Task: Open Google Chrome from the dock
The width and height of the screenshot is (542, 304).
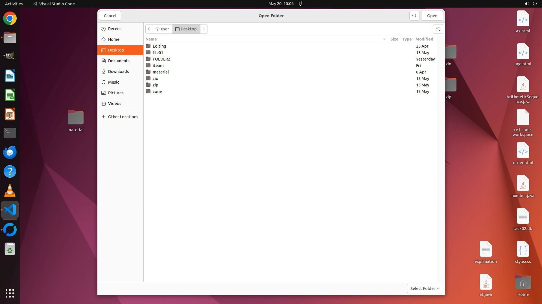Action: [10, 19]
